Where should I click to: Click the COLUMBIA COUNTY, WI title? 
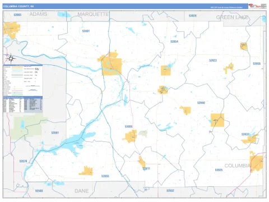click(18, 6)
